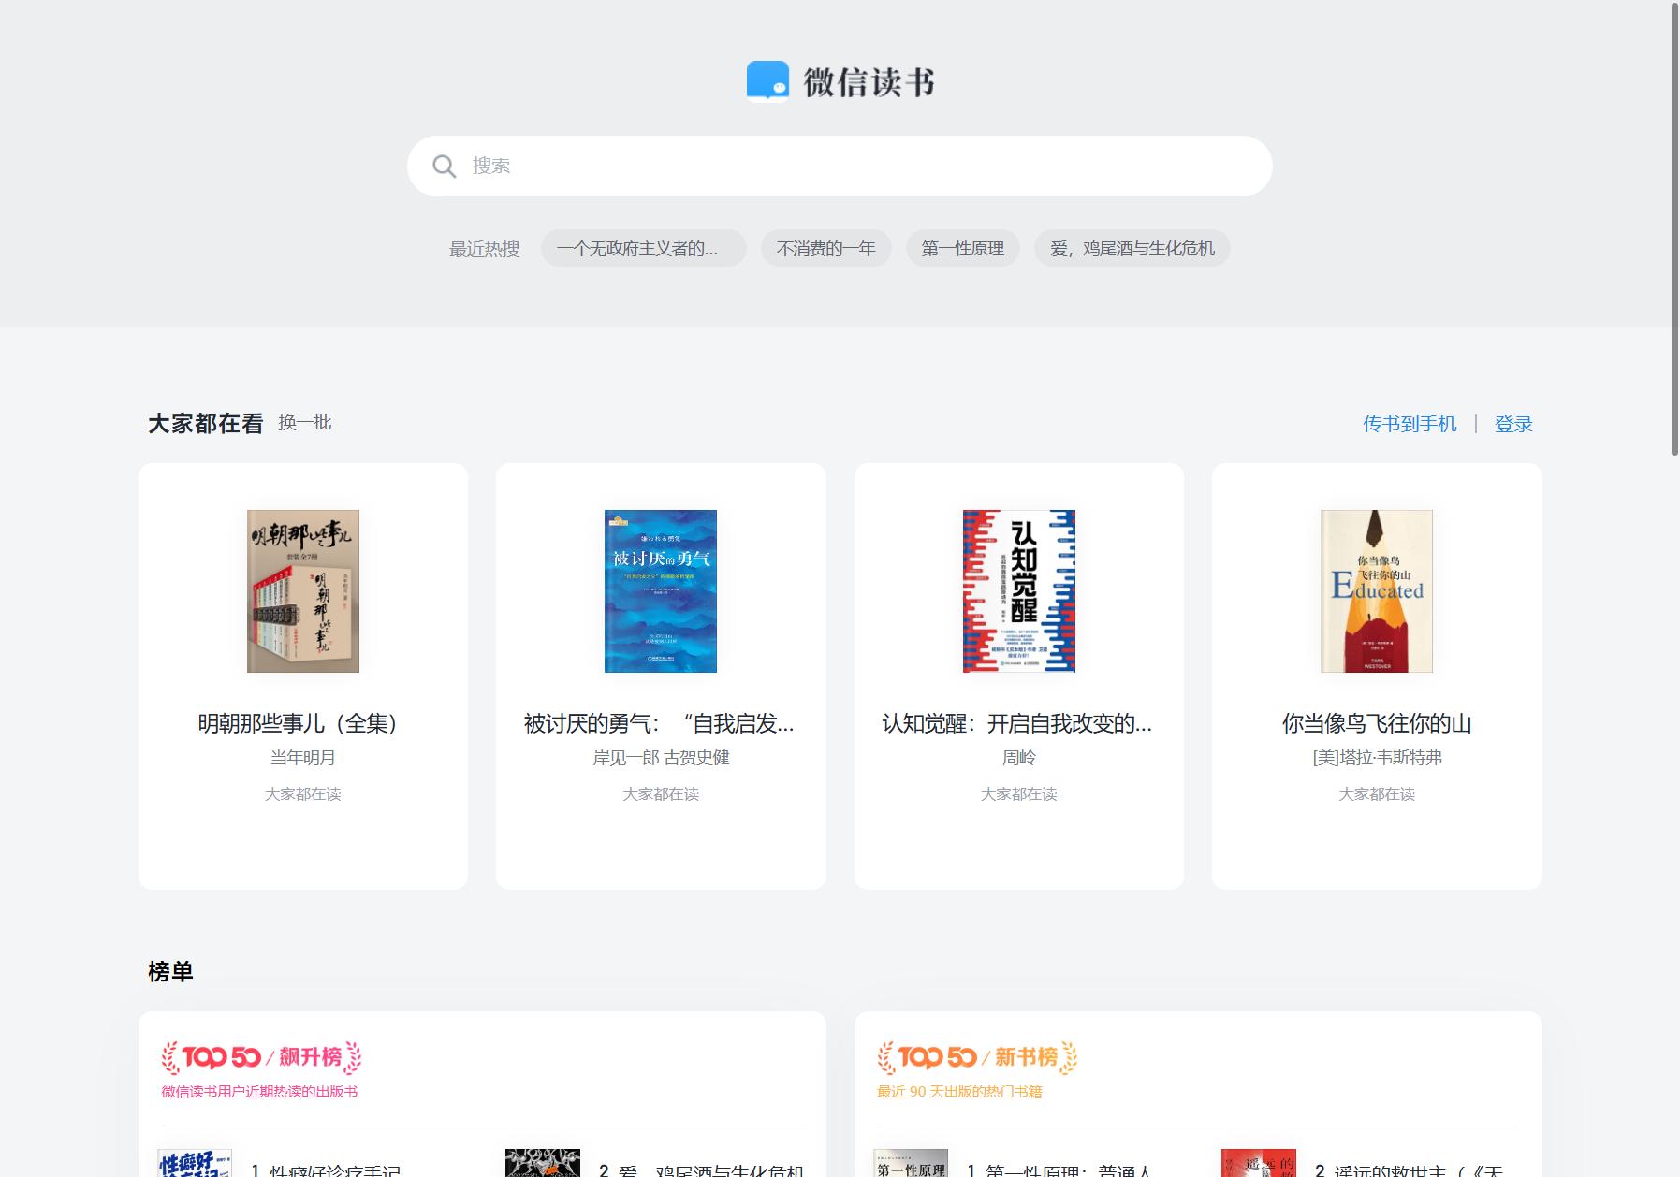Click subtitle 微信读书用户近期热读的出版书
The image size is (1680, 1177).
pos(259,1092)
